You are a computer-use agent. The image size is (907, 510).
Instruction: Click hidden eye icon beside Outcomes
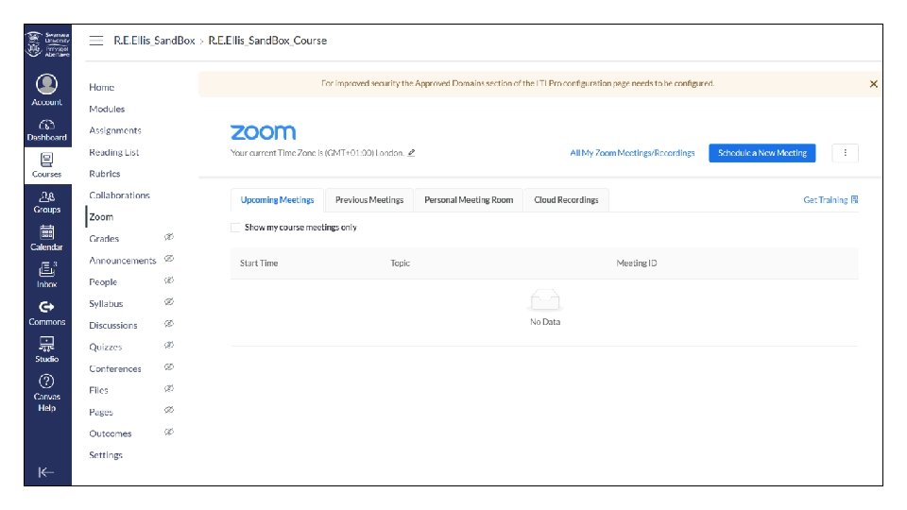point(169,432)
